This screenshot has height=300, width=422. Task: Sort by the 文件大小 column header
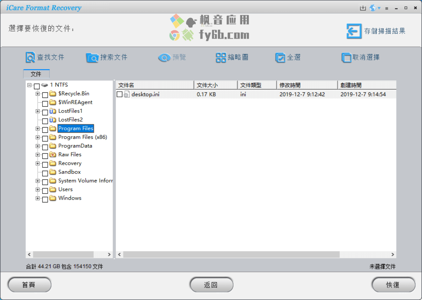(x=216, y=85)
